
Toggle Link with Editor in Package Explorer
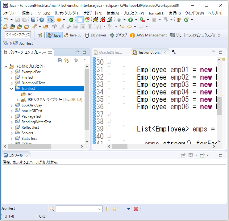point(67,60)
